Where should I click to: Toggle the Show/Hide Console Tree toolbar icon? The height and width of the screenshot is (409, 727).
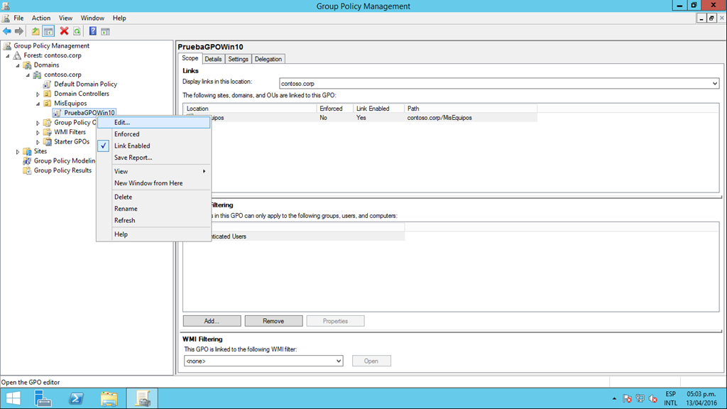(48, 31)
